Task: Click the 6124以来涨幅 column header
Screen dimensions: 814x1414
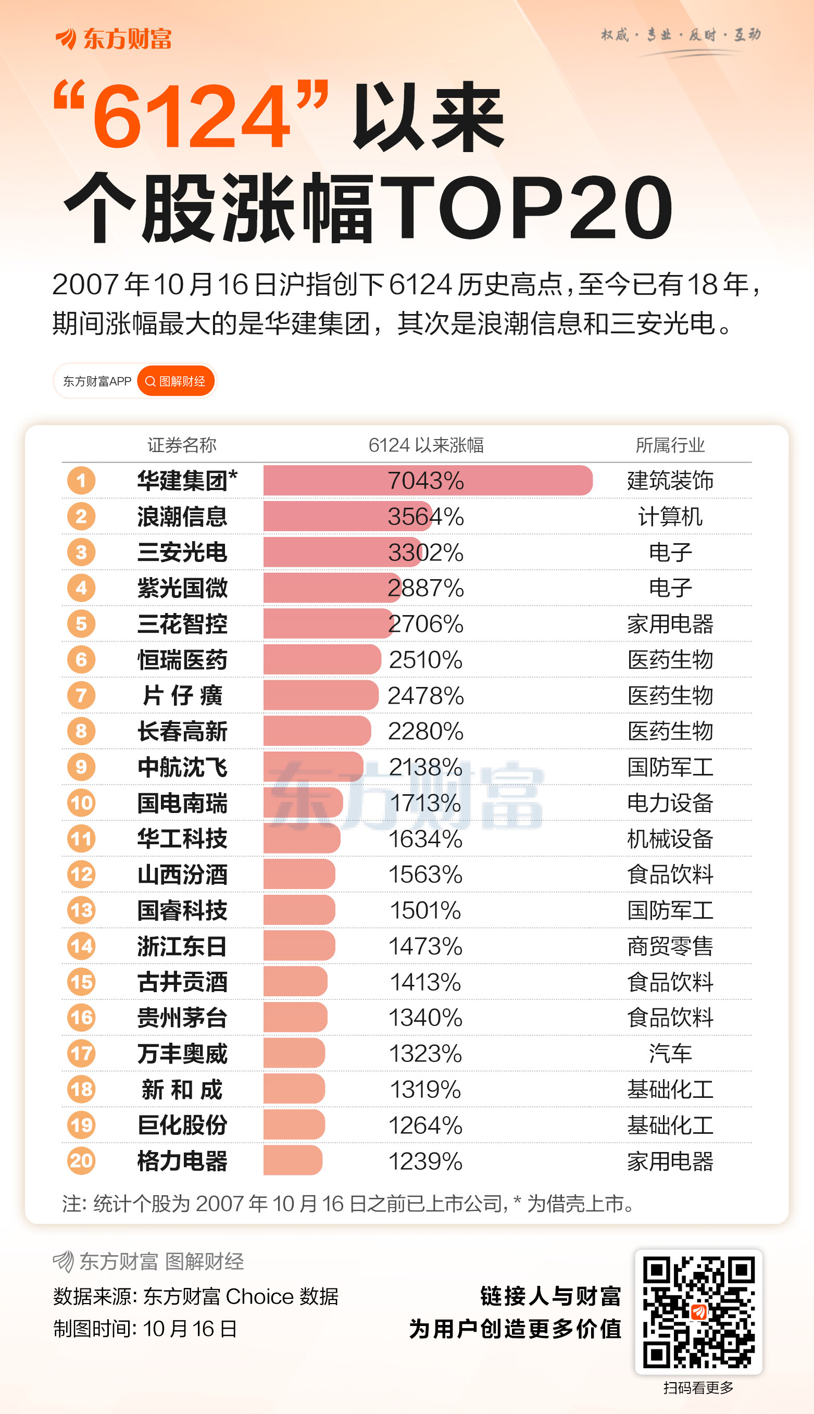Action: click(x=425, y=445)
